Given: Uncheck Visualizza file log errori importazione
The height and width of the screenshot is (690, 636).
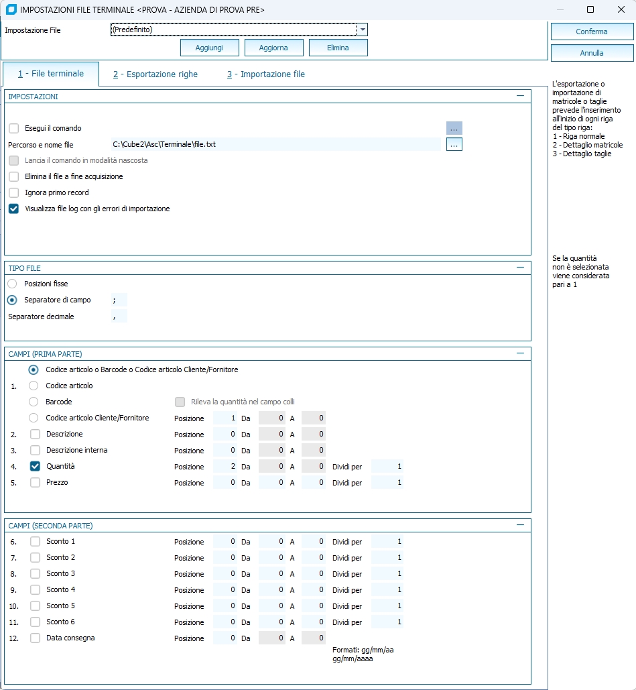Looking at the screenshot, I should click(14, 209).
